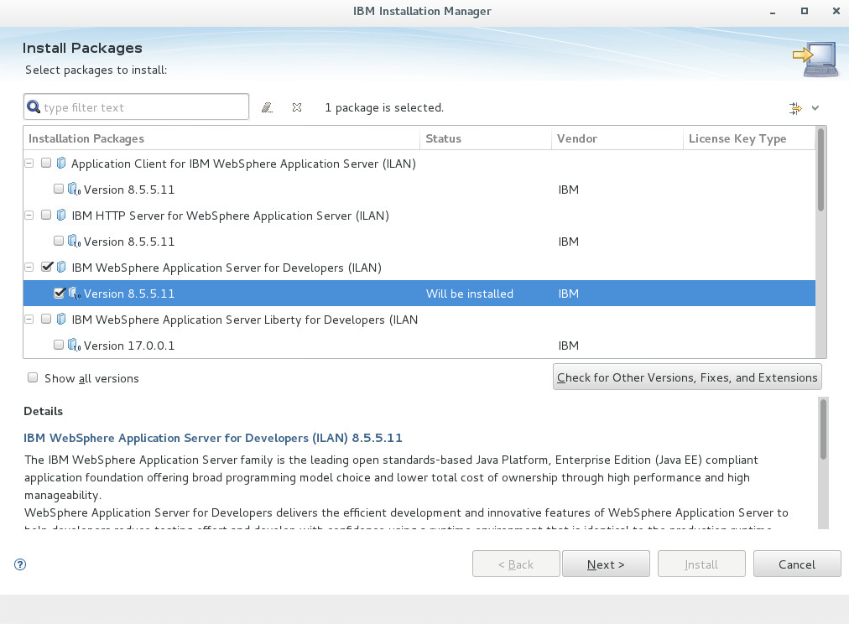Screen dimensions: 849x624
Task: Click version icon under IBM HTTP Server
Action: pyautogui.click(x=74, y=241)
